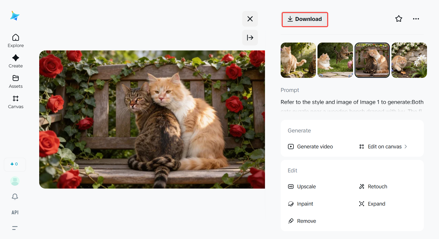Viewport: 439px width, 239px height.
Task: Close the image preview with X
Action: click(250, 19)
